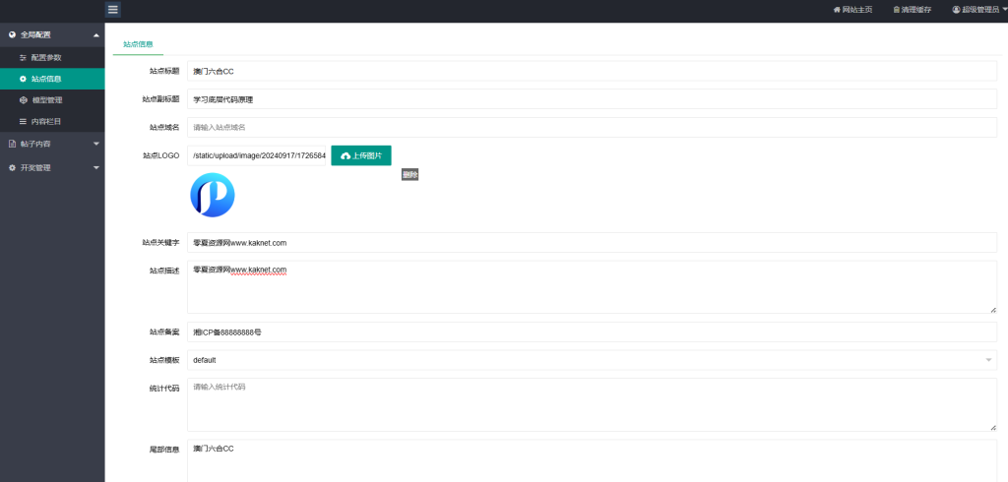1008x482 pixels.
Task: Focus the 站点副标题 input field
Action: pyautogui.click(x=592, y=99)
